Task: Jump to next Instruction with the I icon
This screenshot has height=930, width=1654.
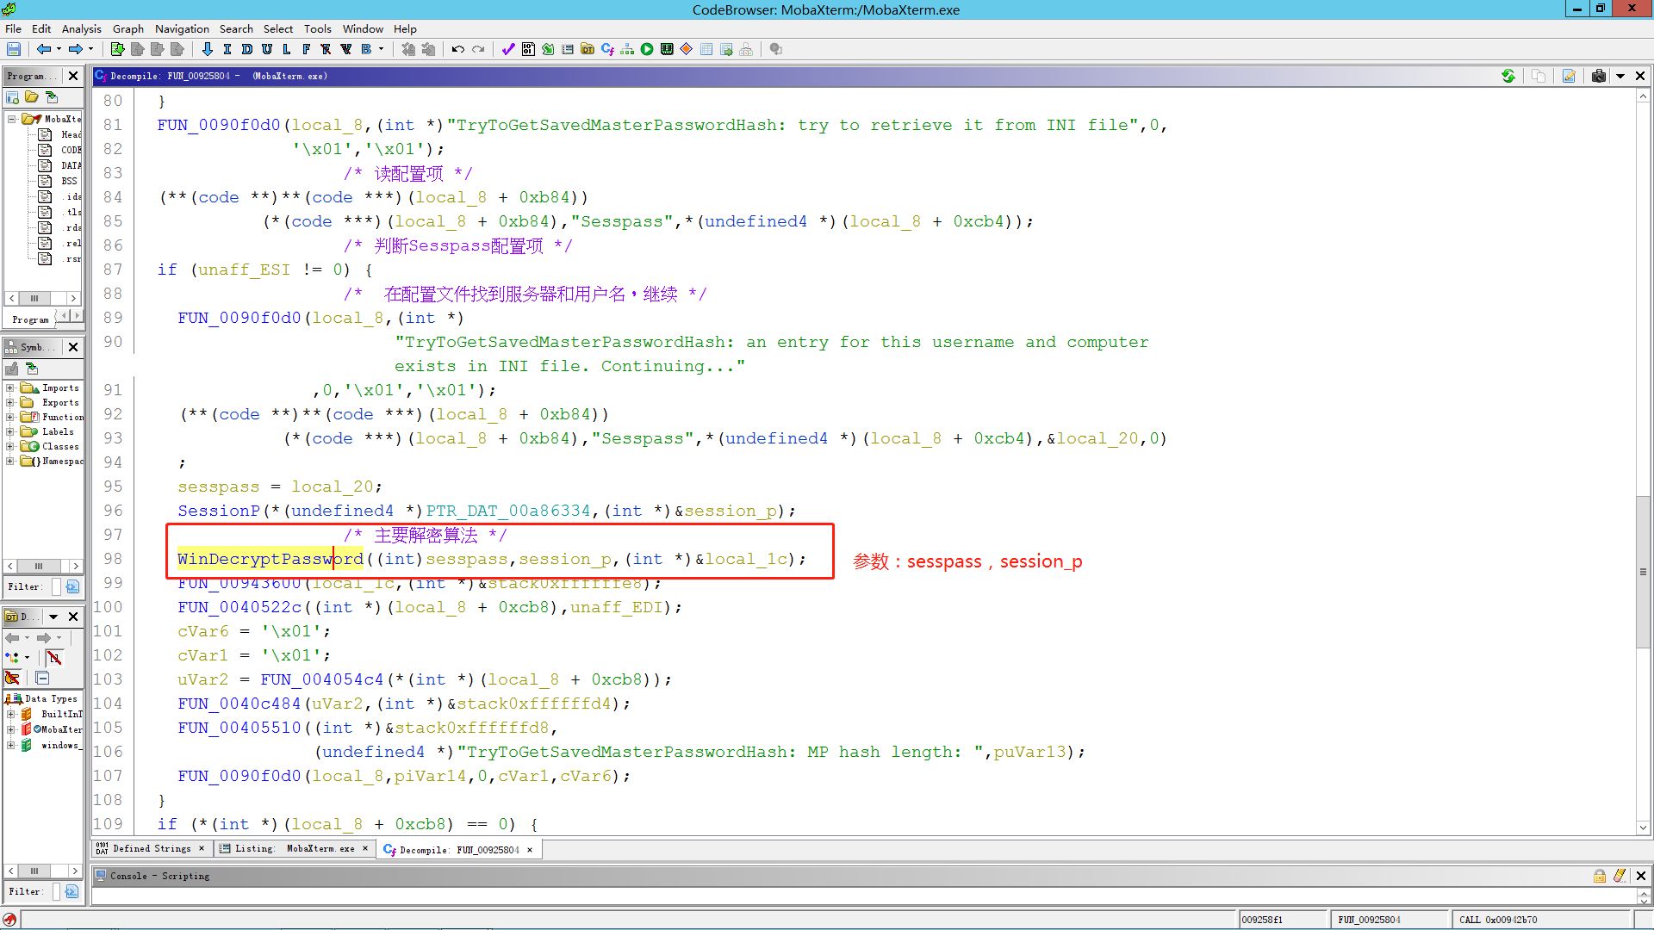Action: [x=227, y=49]
